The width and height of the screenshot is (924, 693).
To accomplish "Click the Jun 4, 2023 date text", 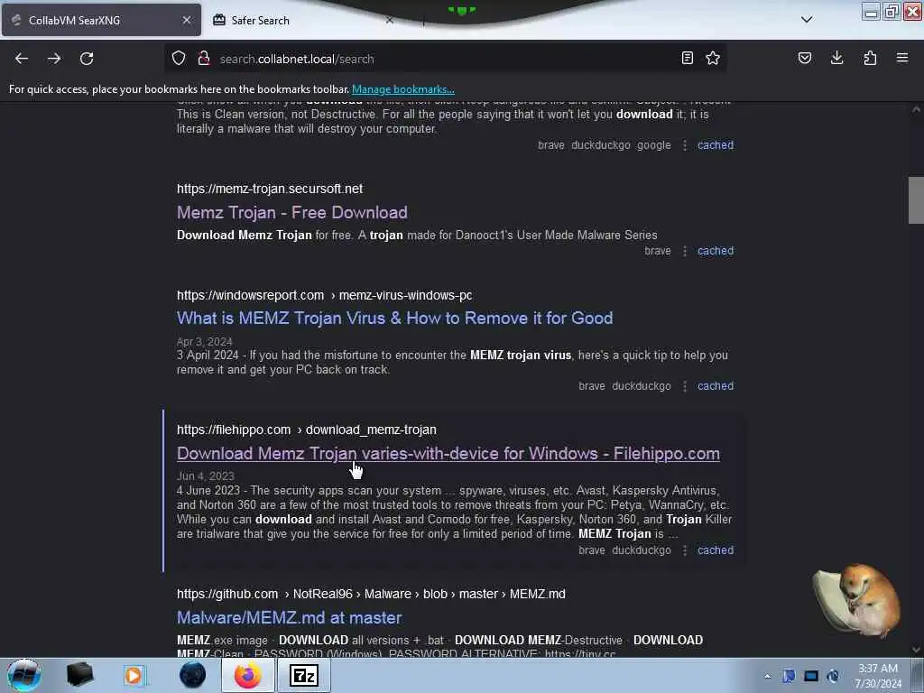I will coord(206,476).
